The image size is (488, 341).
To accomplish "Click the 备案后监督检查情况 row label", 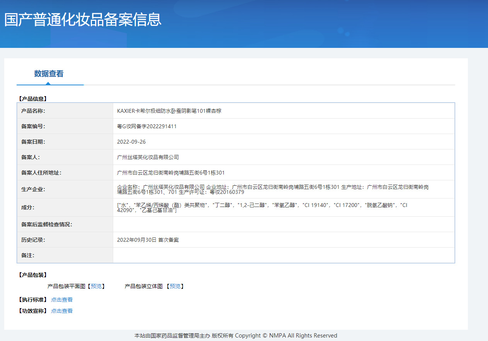I will click(x=47, y=224).
